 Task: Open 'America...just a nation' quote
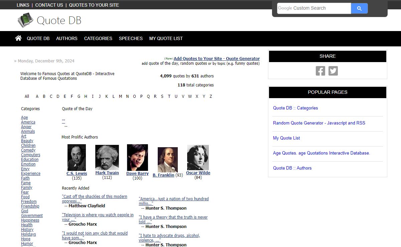(174, 201)
